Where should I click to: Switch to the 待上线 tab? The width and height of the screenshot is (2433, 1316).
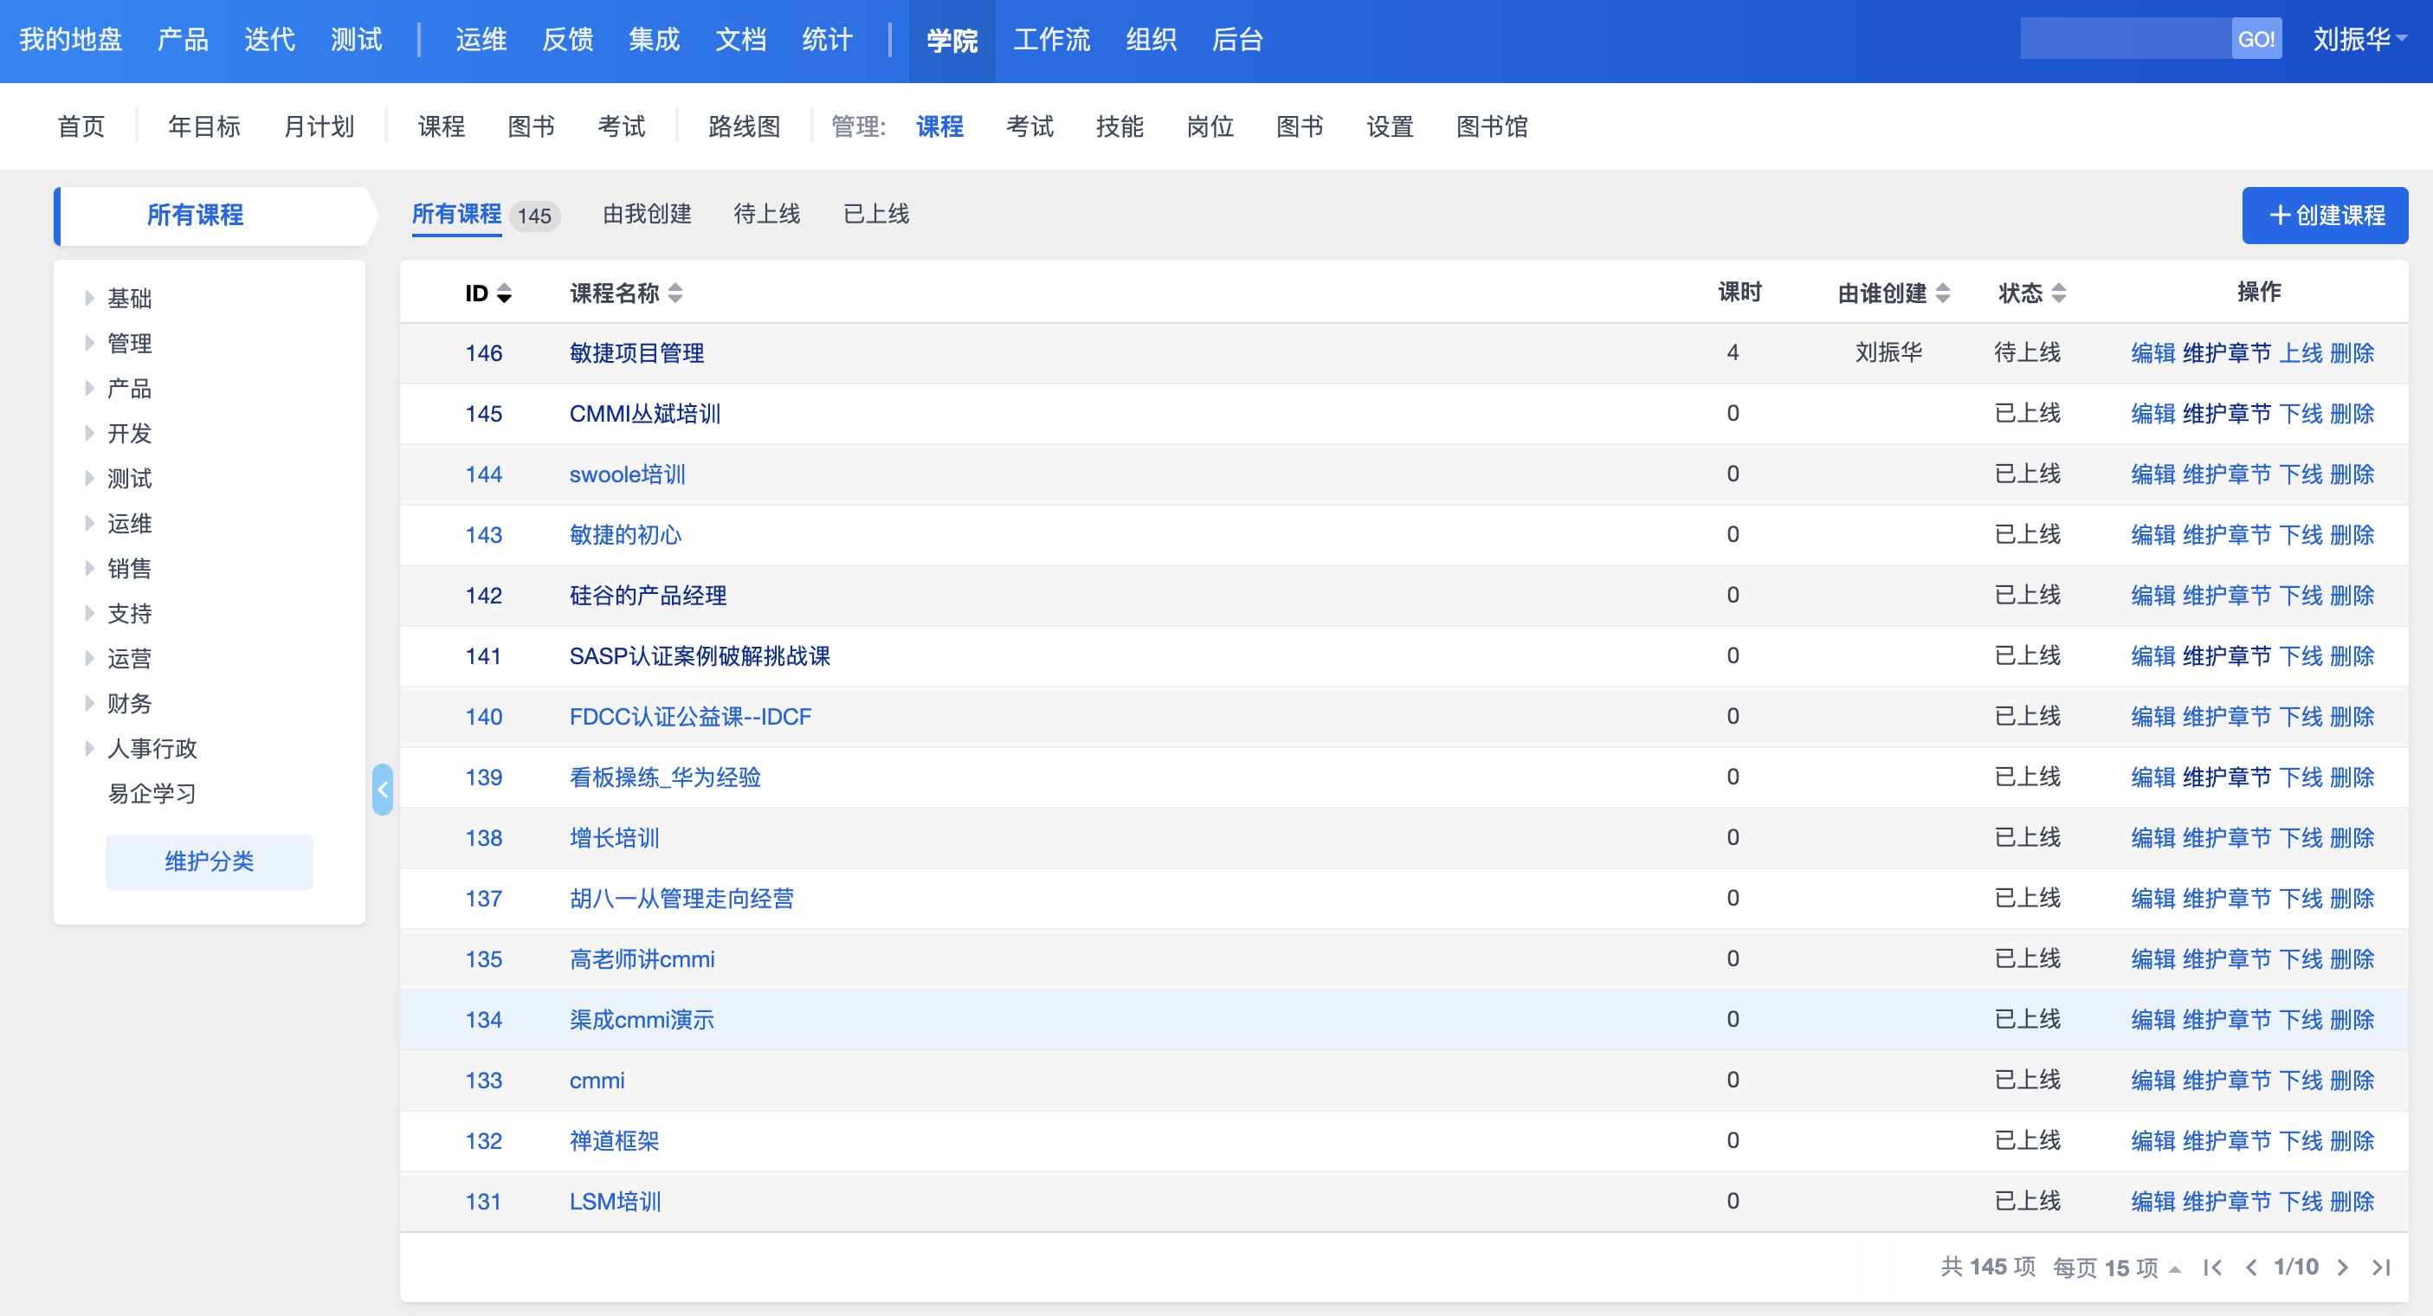point(766,215)
